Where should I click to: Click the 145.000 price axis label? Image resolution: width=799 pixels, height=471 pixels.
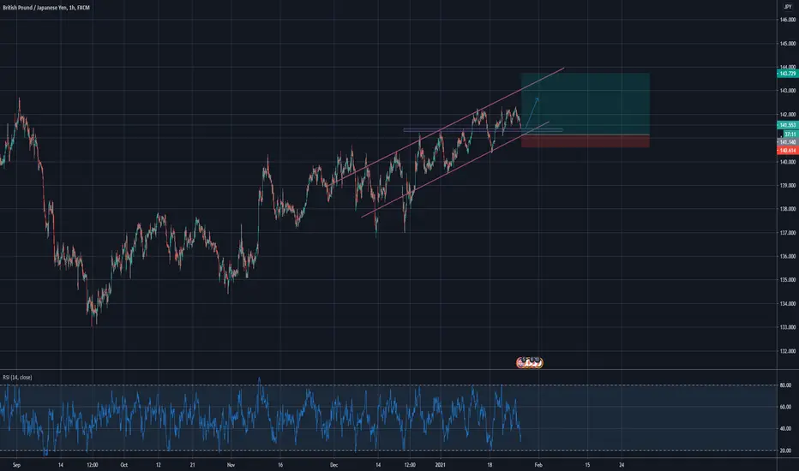[788, 44]
